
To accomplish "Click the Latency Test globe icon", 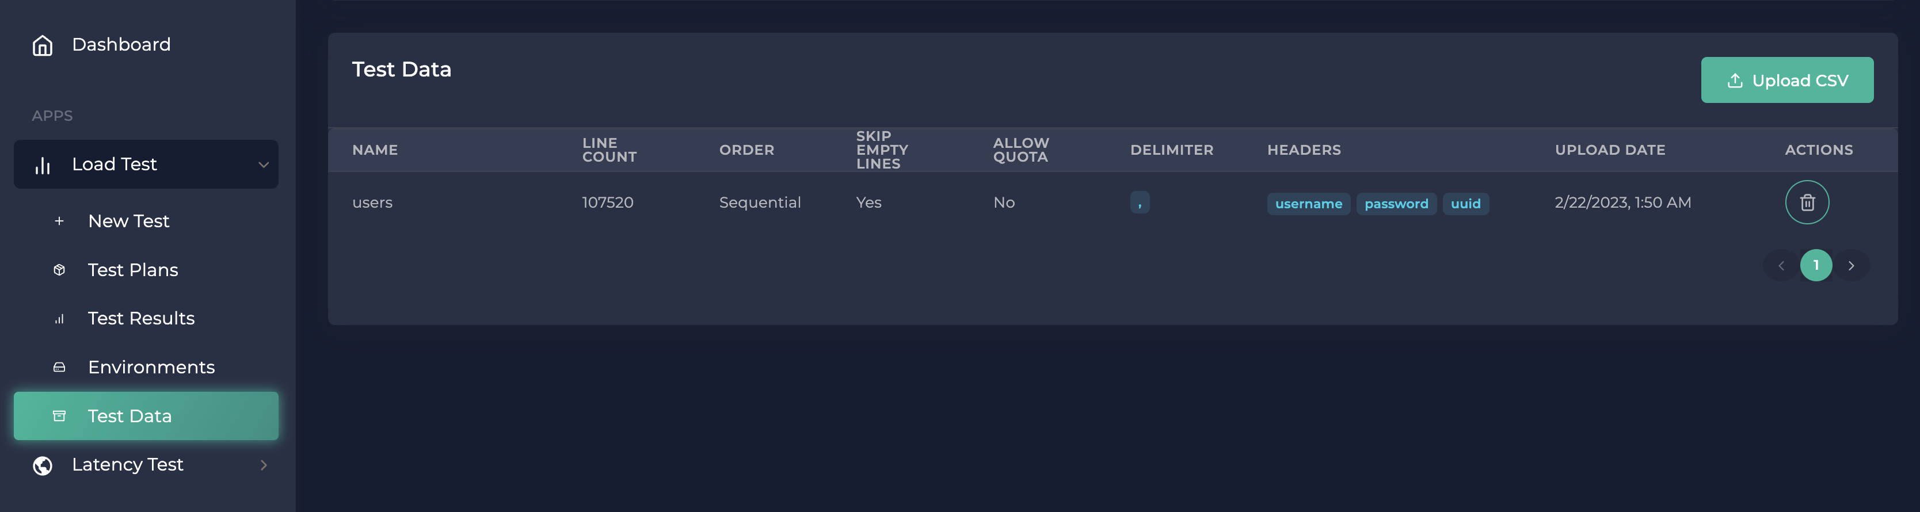I will point(43,465).
